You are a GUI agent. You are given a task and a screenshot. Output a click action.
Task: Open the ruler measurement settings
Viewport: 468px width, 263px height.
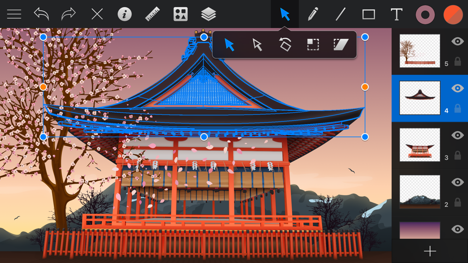point(152,14)
